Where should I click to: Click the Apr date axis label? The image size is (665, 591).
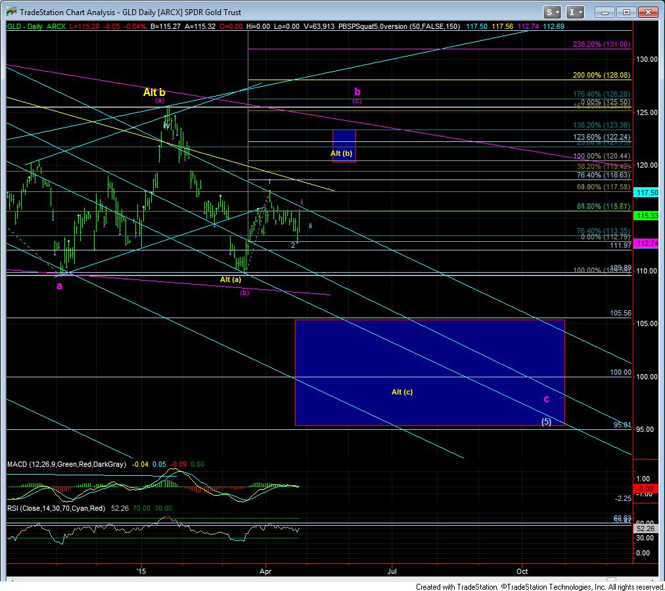coord(265,571)
